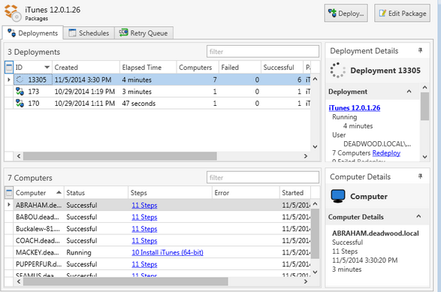This screenshot has width=441, height=292.
Task: Open MACKEY's Install iTunes (64-bit) step link
Action: tap(168, 253)
